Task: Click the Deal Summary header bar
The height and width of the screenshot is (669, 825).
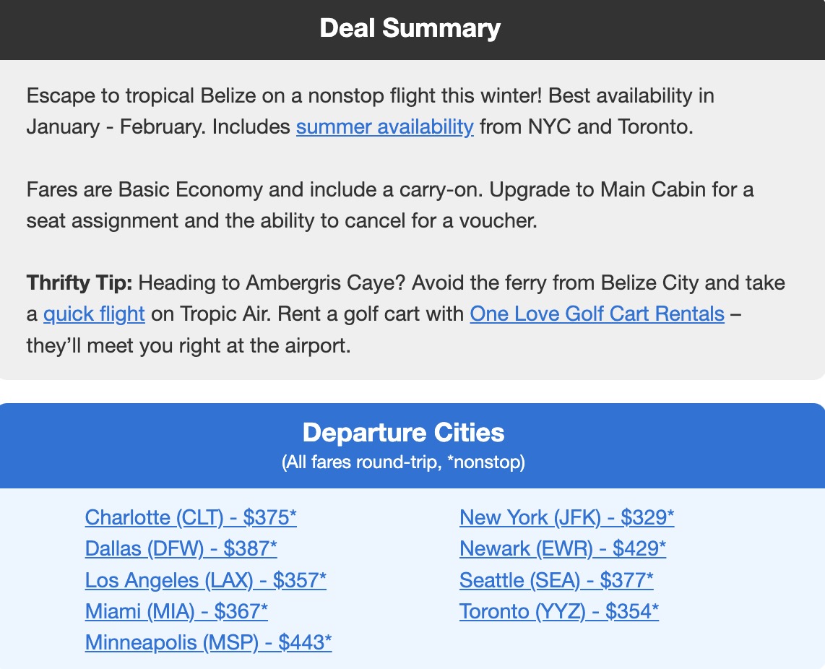Action: coord(410,29)
